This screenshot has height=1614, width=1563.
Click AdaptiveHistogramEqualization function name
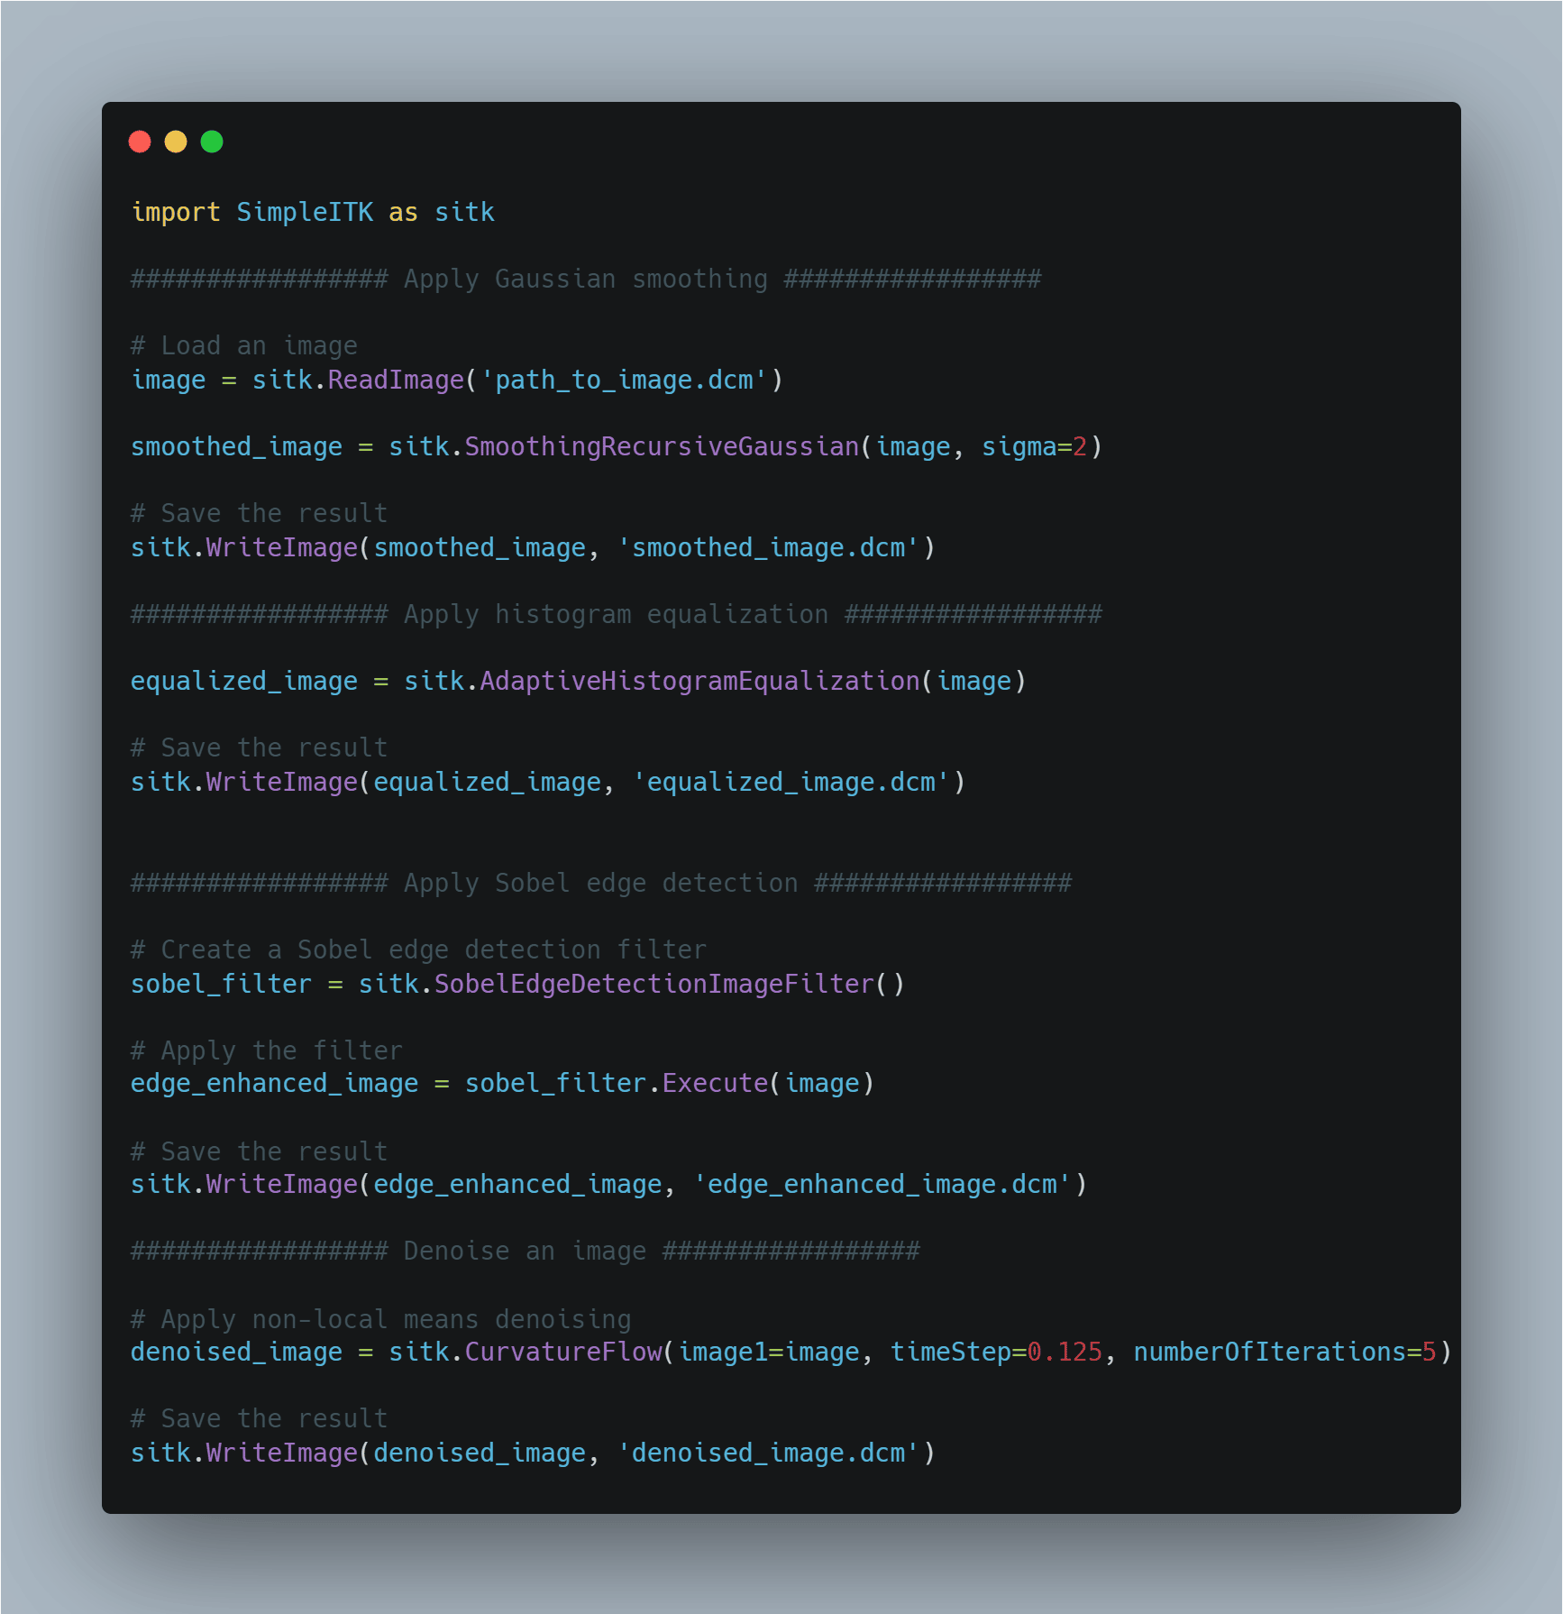[x=699, y=682]
